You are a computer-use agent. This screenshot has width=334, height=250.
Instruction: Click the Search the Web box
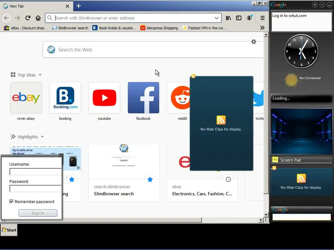[x=153, y=50]
